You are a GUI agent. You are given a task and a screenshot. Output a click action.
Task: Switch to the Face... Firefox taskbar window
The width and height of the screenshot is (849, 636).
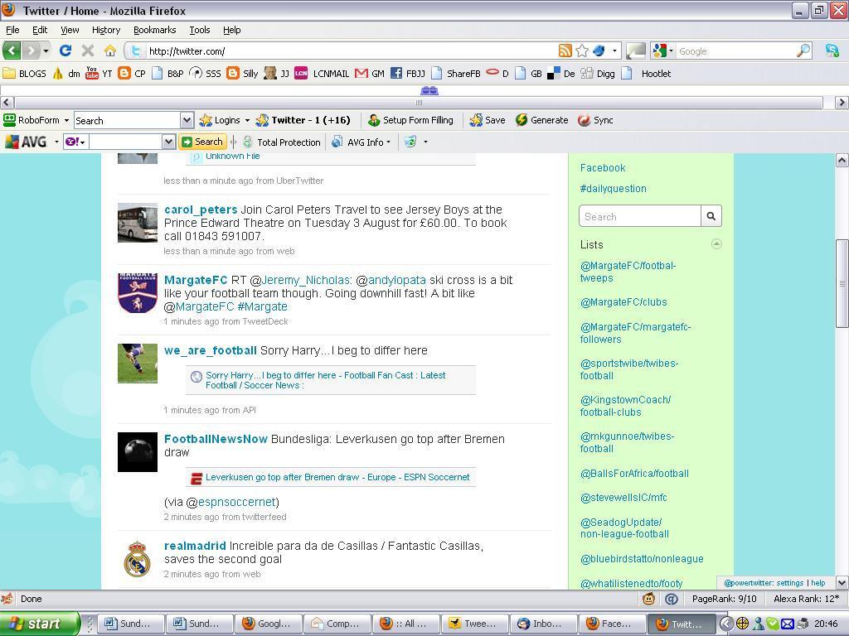(x=613, y=624)
